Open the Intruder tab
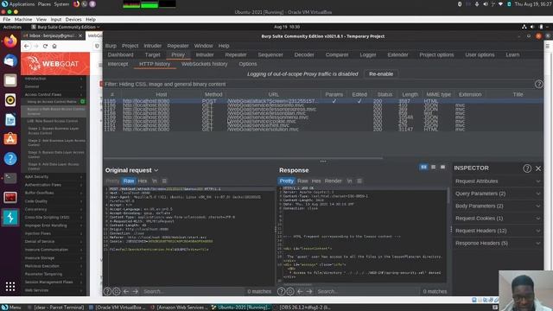This screenshot has height=311, width=553. pos(205,54)
